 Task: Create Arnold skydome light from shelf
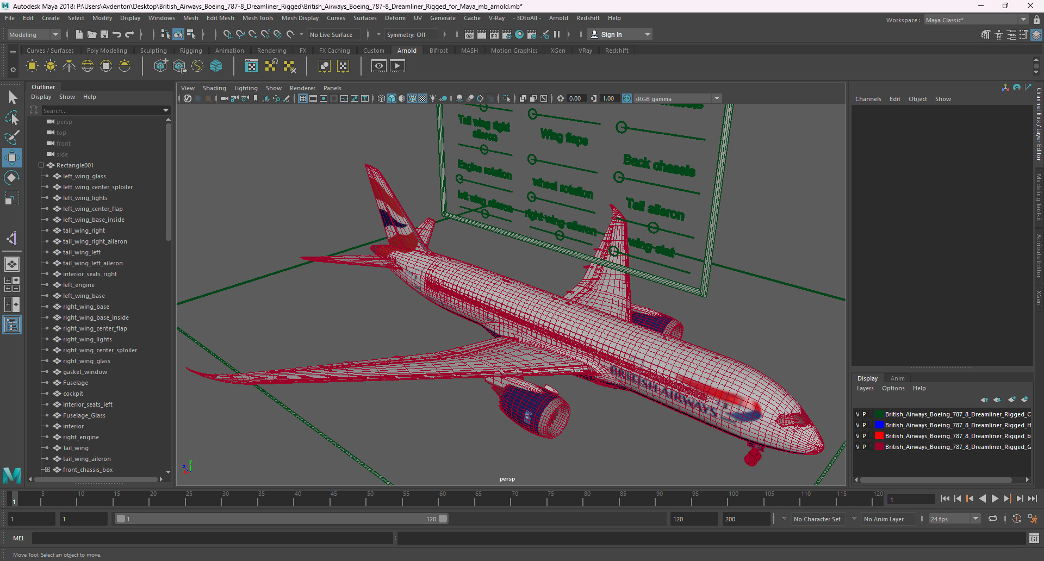pyautogui.click(x=88, y=66)
